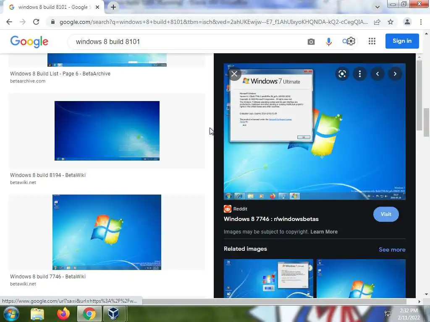
Task: Go to Google home via the logo
Action: click(x=29, y=42)
